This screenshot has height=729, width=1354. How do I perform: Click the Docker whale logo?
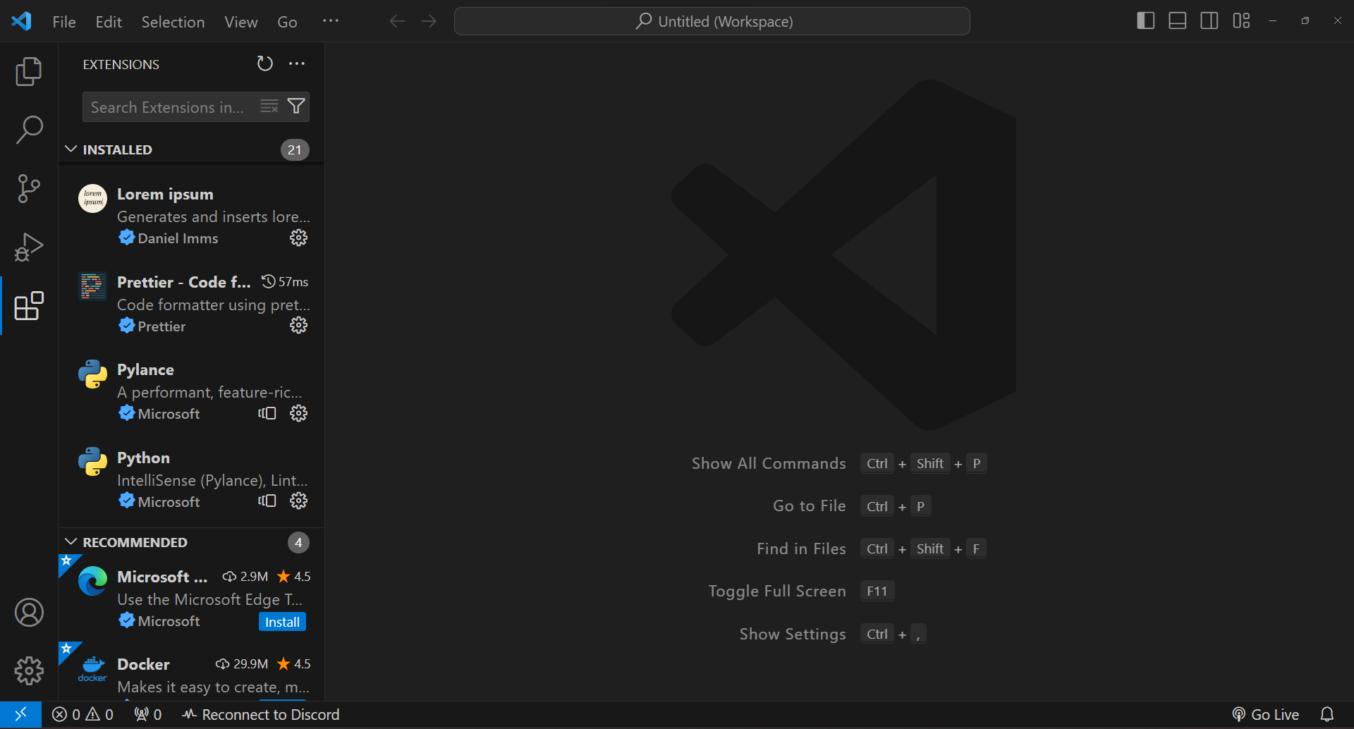pyautogui.click(x=92, y=668)
